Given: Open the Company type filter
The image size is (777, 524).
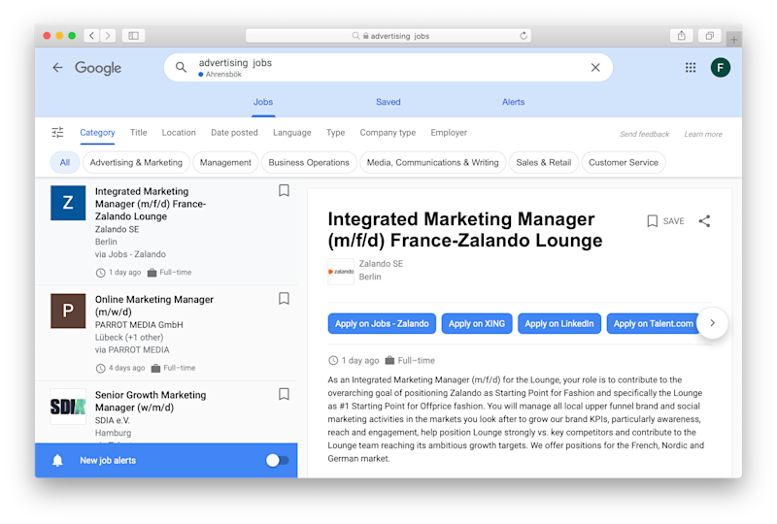Looking at the screenshot, I should [388, 133].
